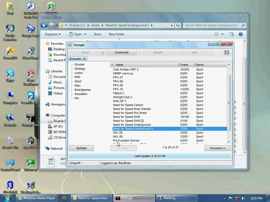Screen dimensions: 270x202
Task: Open the Control Panel desktop icon
Action: (10, 165)
